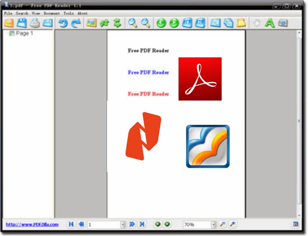308x236 pixels.
Task: Open the zoom percentage dropdown arrow
Action: pyautogui.click(x=213, y=225)
